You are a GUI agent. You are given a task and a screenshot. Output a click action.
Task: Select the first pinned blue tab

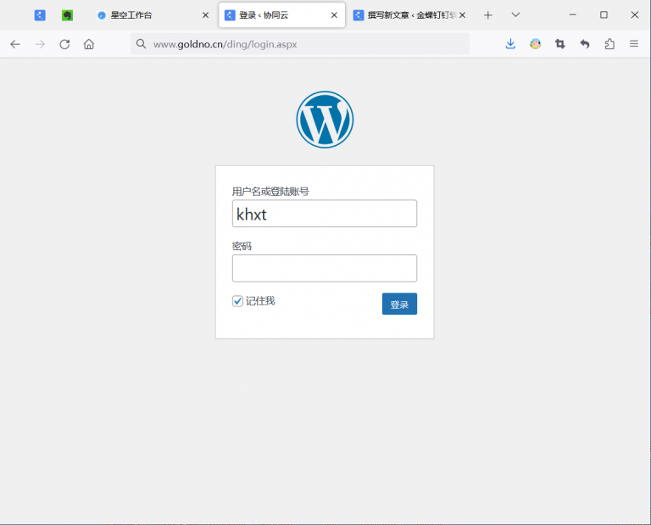pos(40,15)
